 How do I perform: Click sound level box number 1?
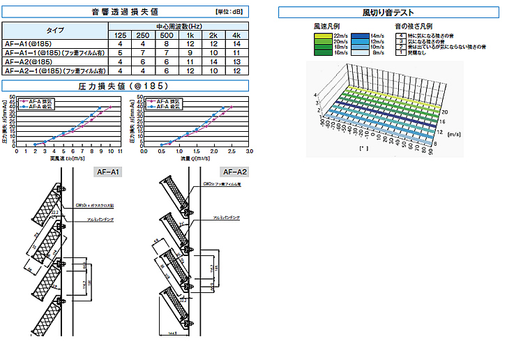click(399, 52)
